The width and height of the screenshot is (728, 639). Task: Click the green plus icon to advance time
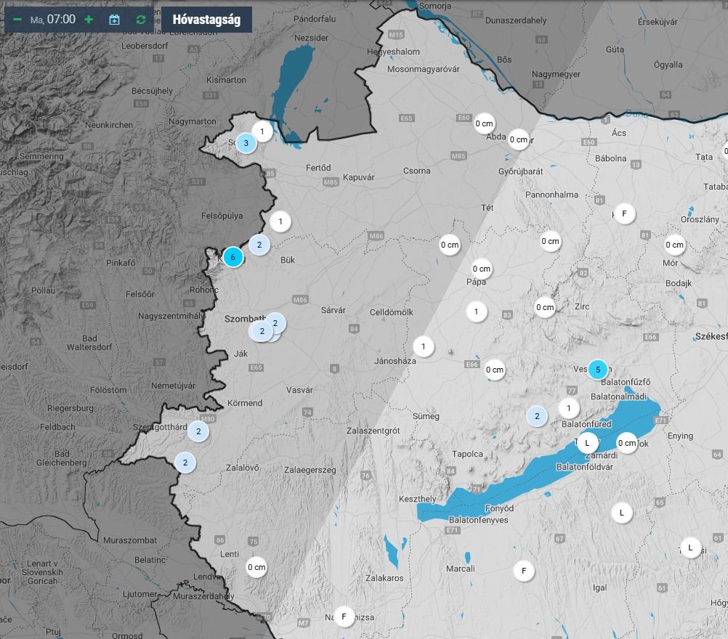[x=89, y=20]
